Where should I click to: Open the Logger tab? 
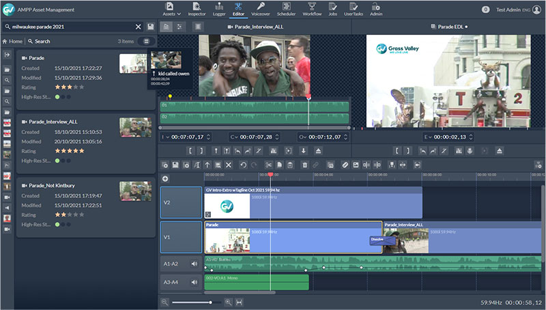219,10
